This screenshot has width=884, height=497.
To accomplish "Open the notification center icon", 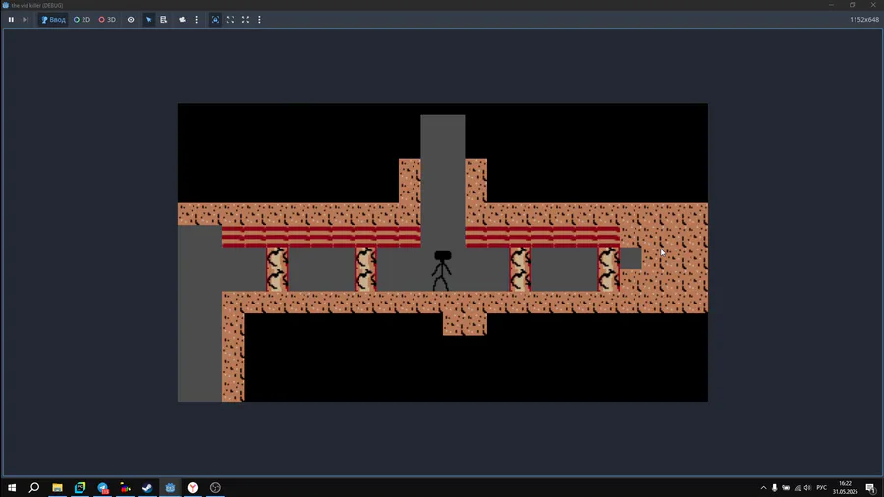I will tap(871, 488).
